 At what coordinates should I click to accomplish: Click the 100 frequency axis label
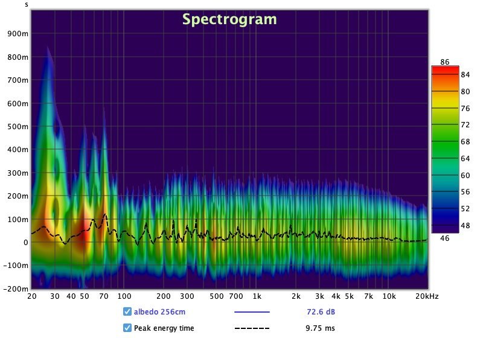pos(124,296)
